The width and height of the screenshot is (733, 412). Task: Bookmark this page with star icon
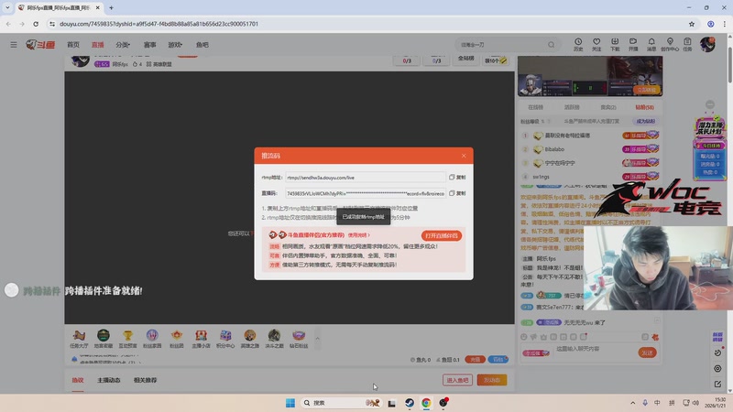click(692, 24)
